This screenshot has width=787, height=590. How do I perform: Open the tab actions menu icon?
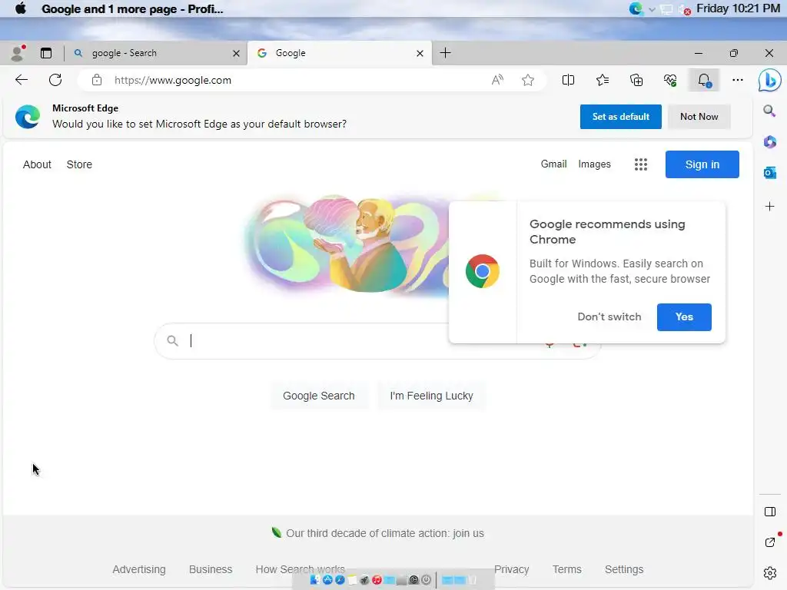pos(46,53)
